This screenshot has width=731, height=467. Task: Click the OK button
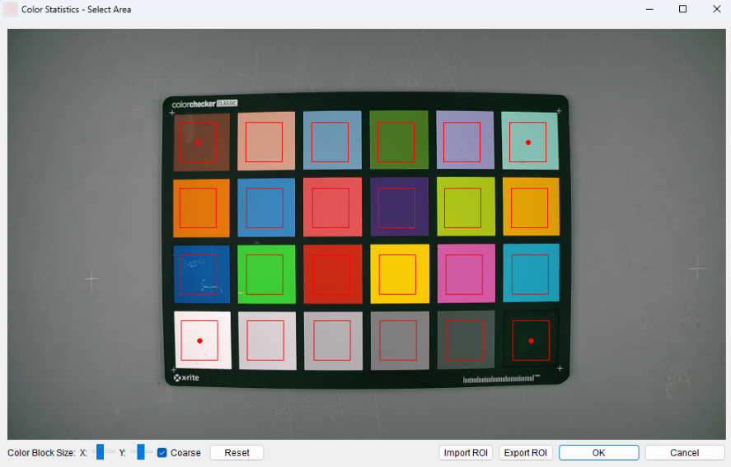point(598,453)
